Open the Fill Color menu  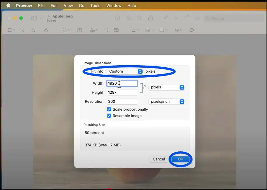(164, 30)
